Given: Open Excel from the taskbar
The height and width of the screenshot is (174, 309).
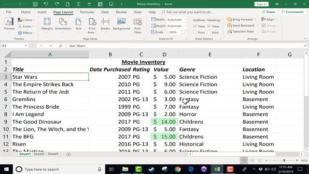Looking at the screenshot, I should click(217, 169).
